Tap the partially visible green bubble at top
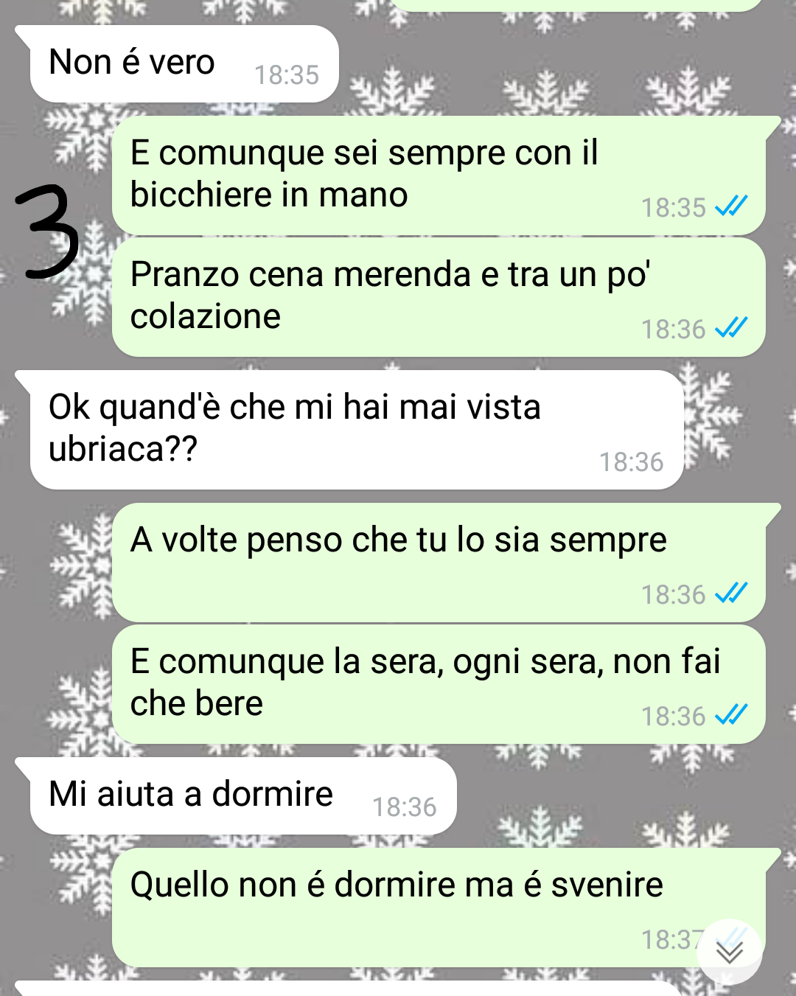796x996 pixels. (x=575, y=4)
